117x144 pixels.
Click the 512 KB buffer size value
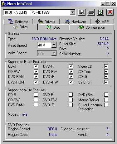103,44
